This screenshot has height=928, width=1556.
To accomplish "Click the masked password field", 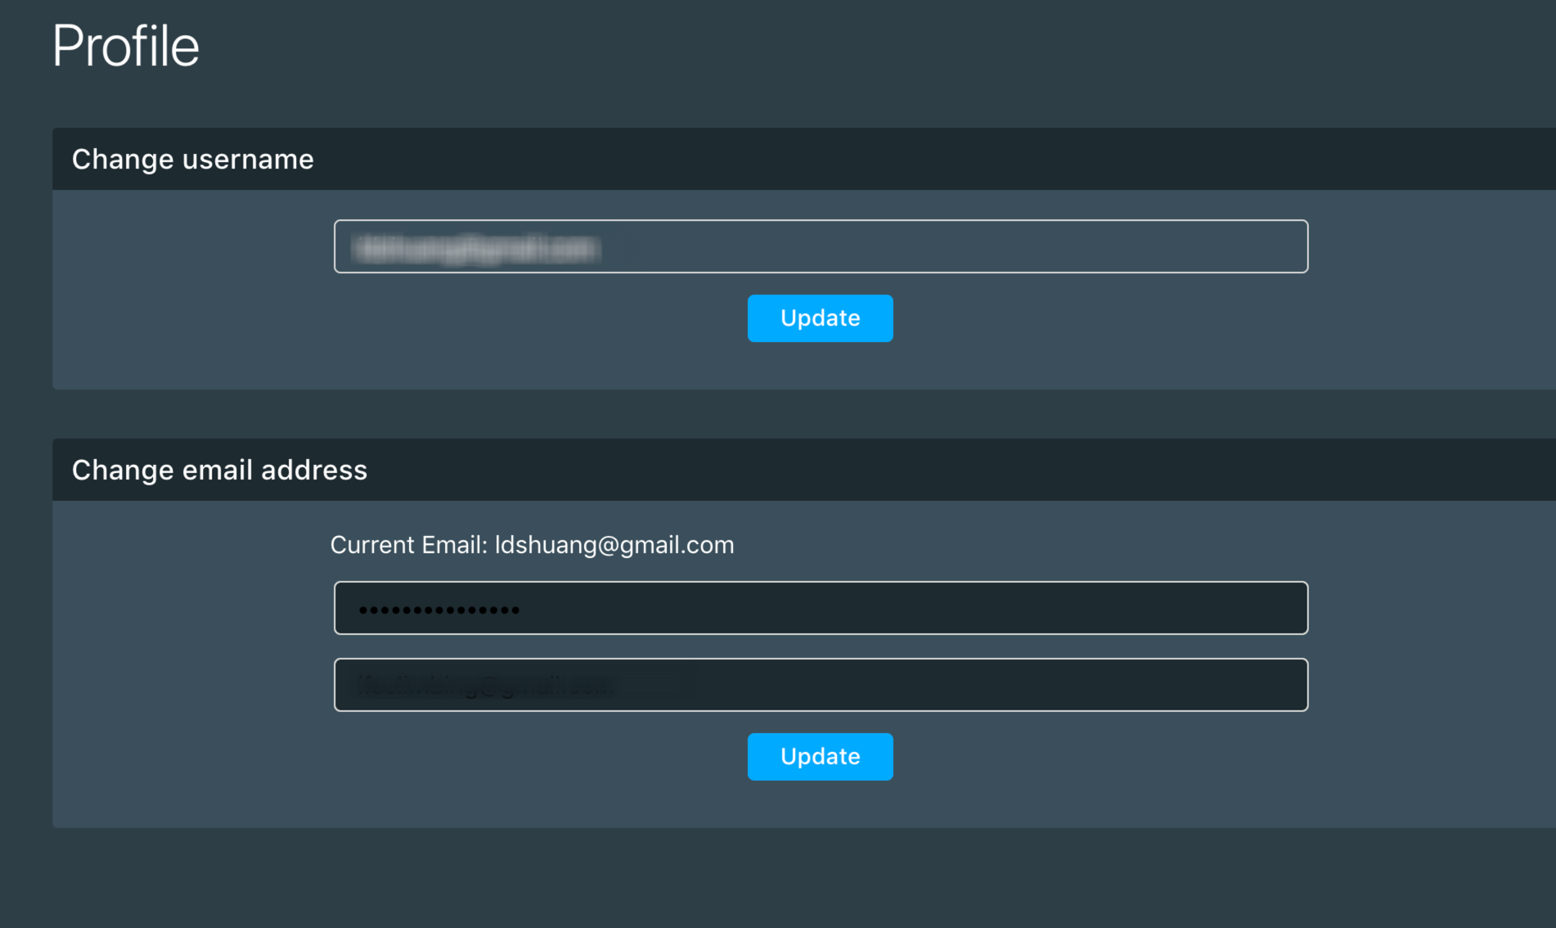I will [820, 608].
